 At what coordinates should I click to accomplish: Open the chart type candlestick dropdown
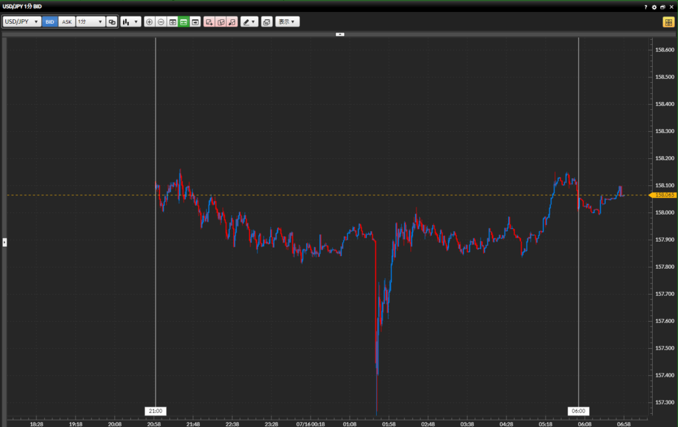click(130, 22)
